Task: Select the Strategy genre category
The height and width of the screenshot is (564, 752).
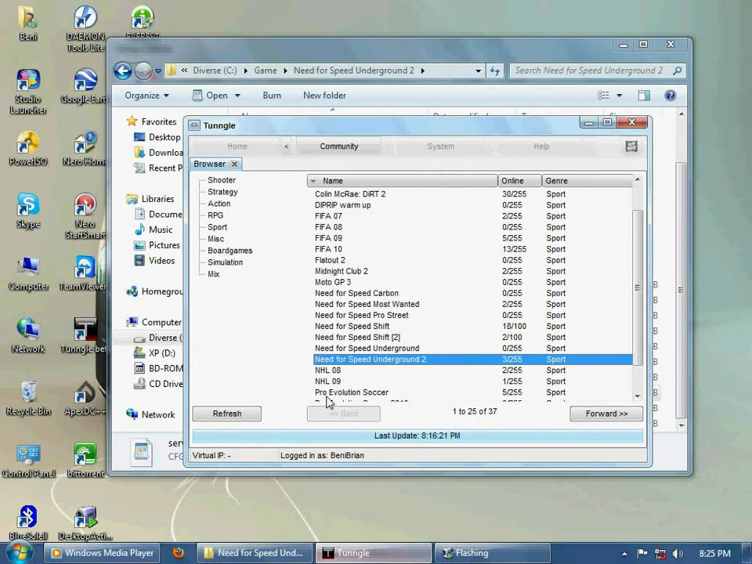Action: coord(222,192)
